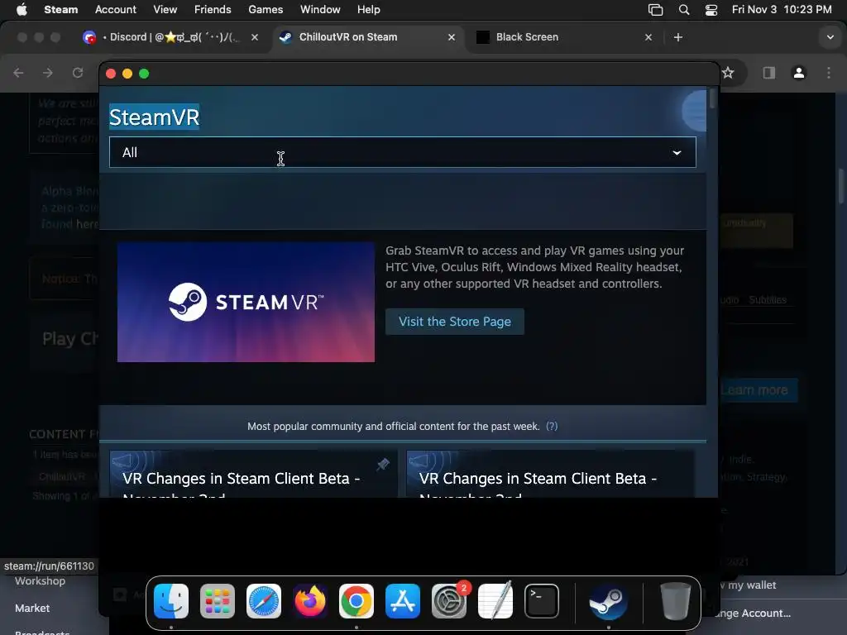Click the SteamVR window scrollbar

[x=712, y=99]
